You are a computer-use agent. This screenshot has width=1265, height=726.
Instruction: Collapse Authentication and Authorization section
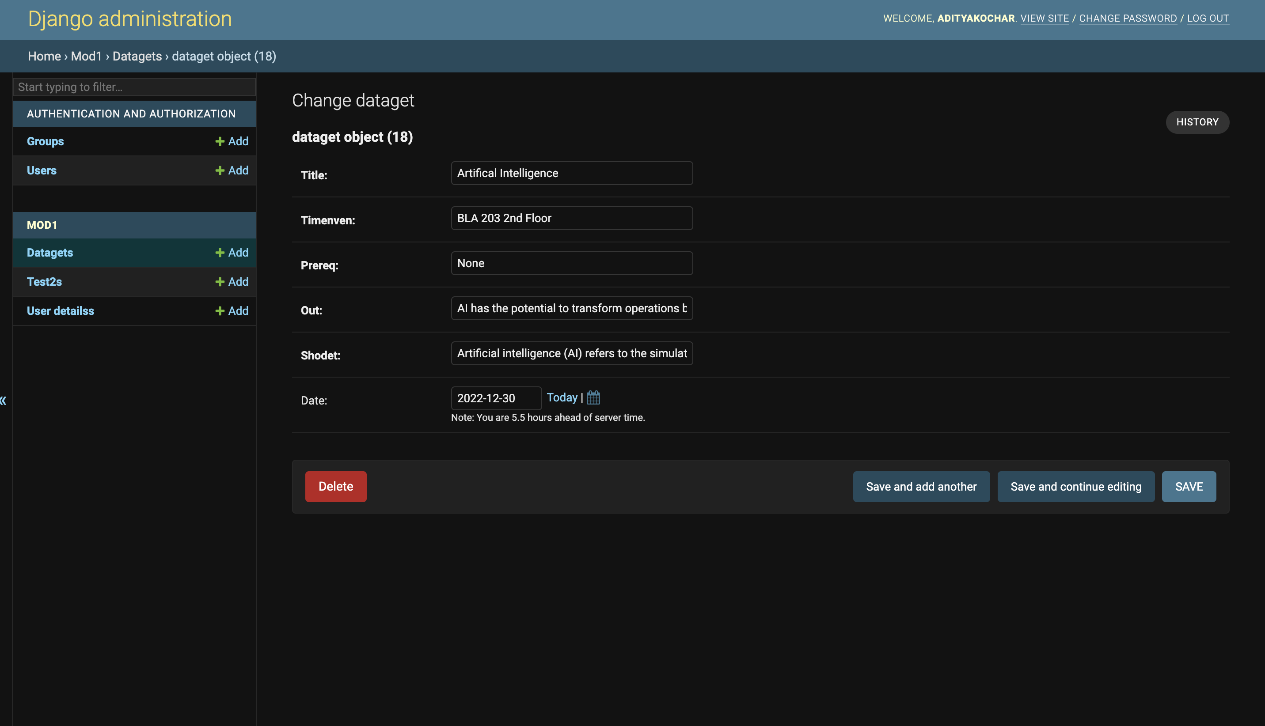pyautogui.click(x=131, y=113)
